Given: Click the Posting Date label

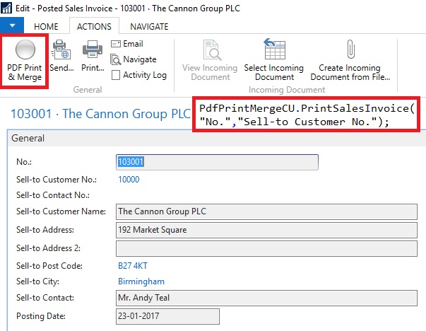Looking at the screenshot, I should point(41,316).
